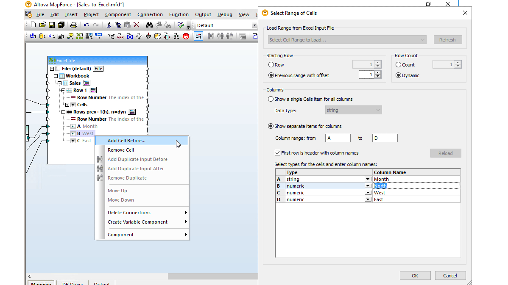Insert an XBRL document component
Screen dimensions: 508x285
88,36
